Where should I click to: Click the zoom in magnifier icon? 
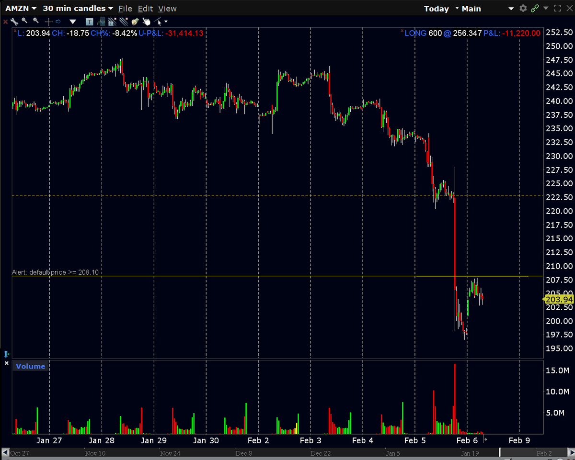click(24, 21)
